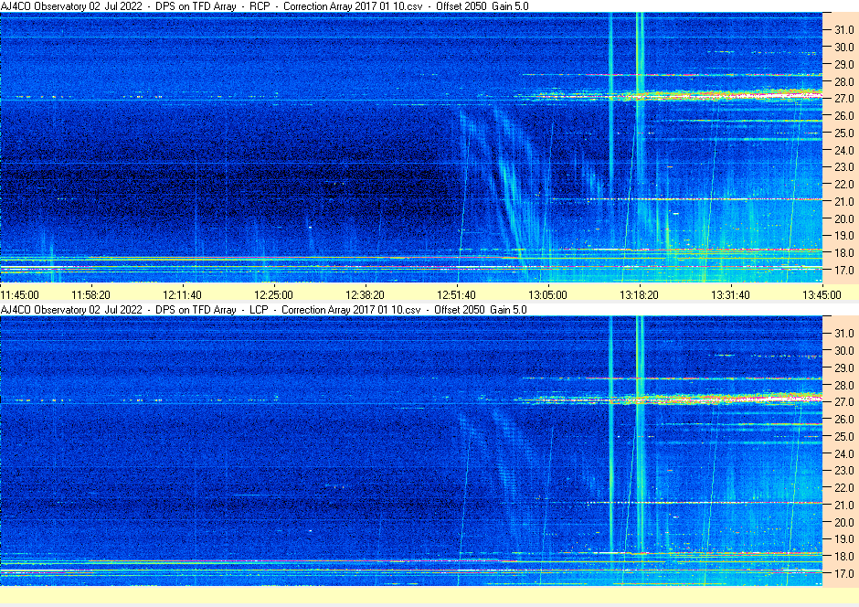Click the 26.0 frequency label on RCP chart
859x607 pixels.
(x=844, y=116)
